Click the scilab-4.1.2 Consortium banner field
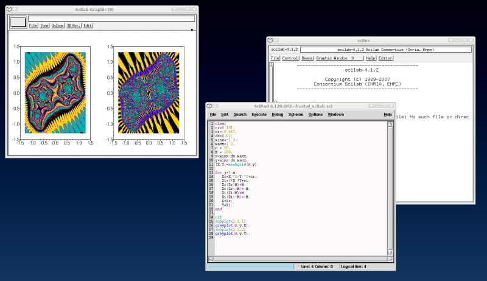The height and width of the screenshot is (281, 487). (x=386, y=50)
